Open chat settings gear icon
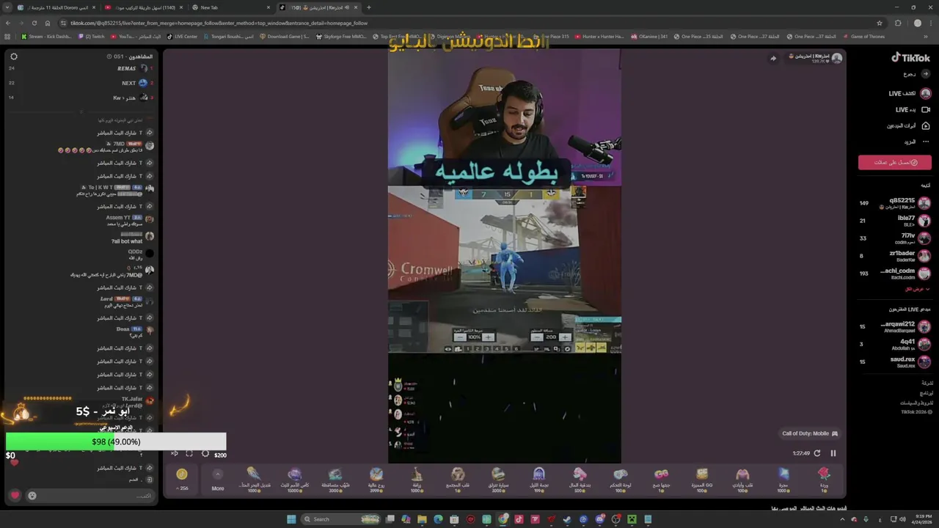 click(x=13, y=56)
